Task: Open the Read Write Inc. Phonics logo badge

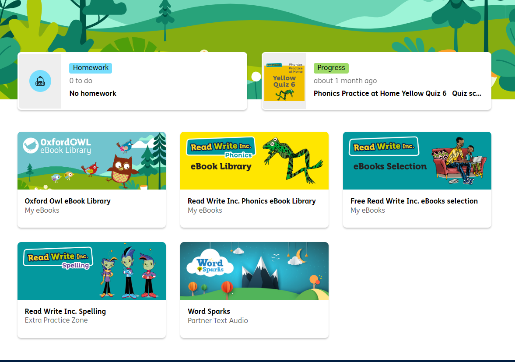Action: [221, 148]
